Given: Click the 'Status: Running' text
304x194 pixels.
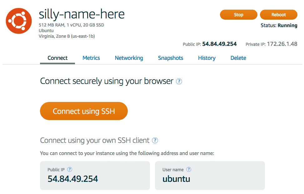Looking at the screenshot, I should (279, 26).
